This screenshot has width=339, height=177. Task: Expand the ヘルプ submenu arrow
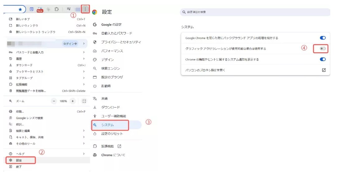coord(84,154)
